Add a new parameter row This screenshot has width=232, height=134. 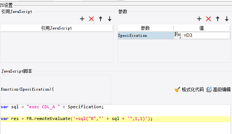point(199,19)
